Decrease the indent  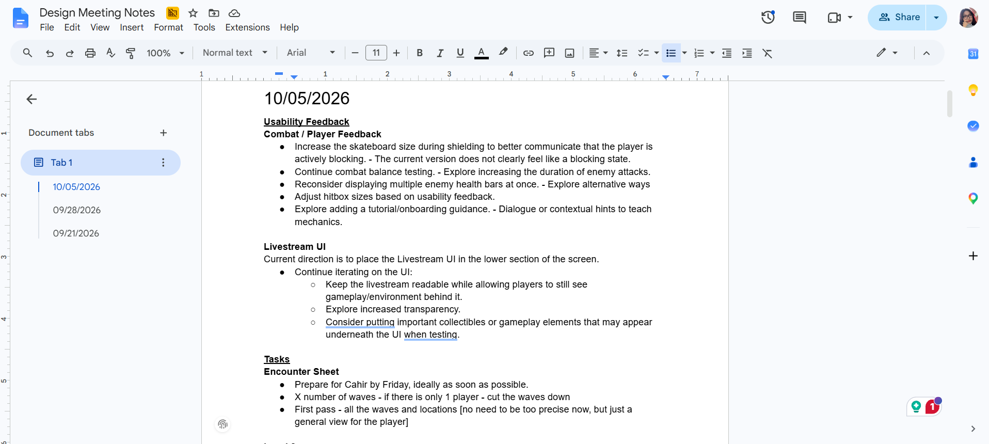tap(727, 53)
